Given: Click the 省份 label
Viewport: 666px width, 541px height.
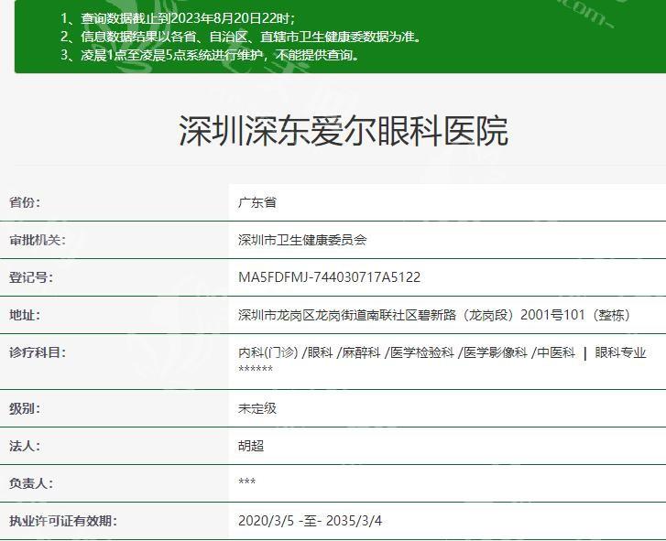Looking at the screenshot, I should [x=25, y=202].
